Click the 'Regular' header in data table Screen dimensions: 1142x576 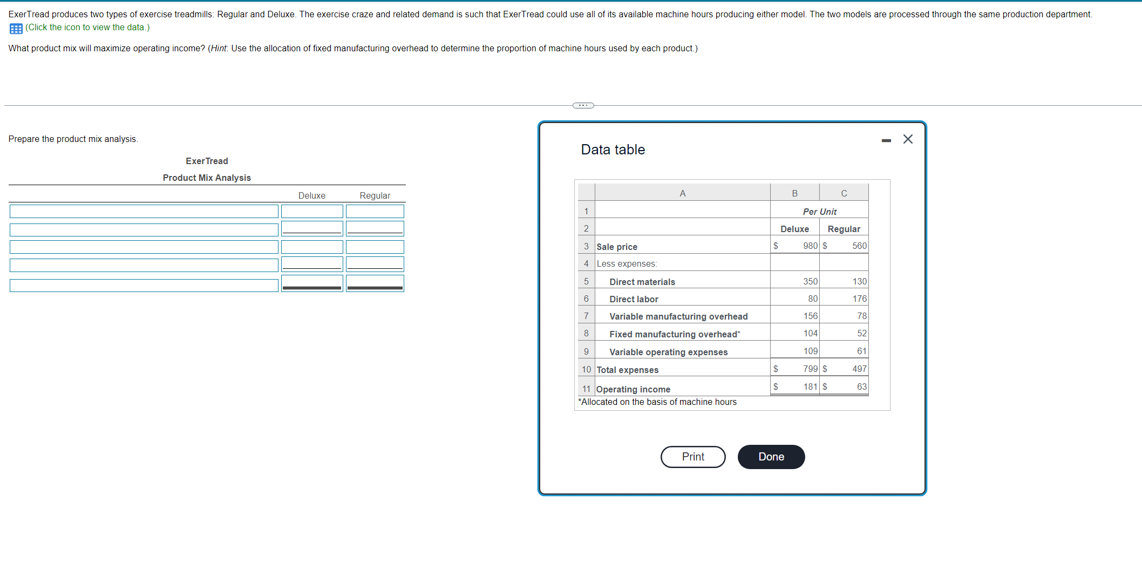click(x=844, y=229)
